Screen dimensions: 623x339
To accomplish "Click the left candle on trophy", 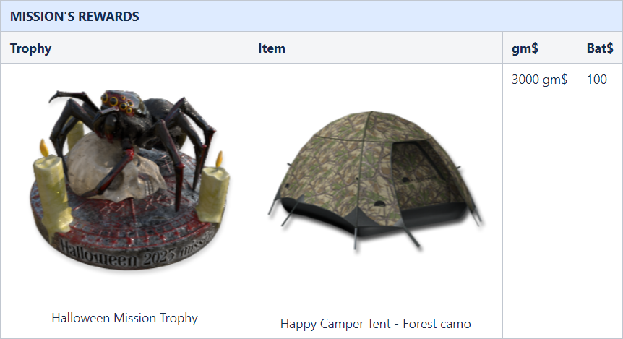I will click(51, 191).
